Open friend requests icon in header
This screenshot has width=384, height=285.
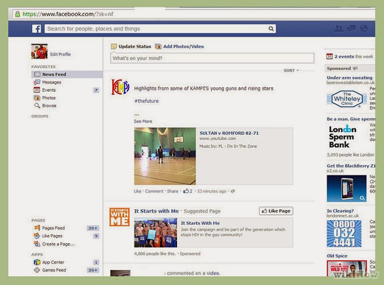coord(339,29)
